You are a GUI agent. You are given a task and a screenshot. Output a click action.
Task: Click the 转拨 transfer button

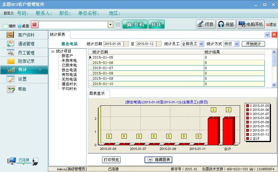coord(157,24)
